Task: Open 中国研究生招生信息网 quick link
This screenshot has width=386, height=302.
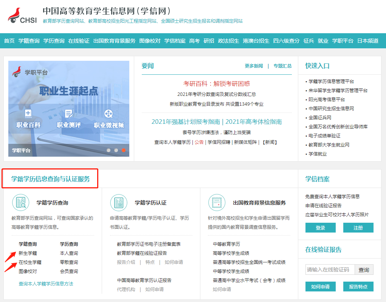Action: pyautogui.click(x=331, y=109)
